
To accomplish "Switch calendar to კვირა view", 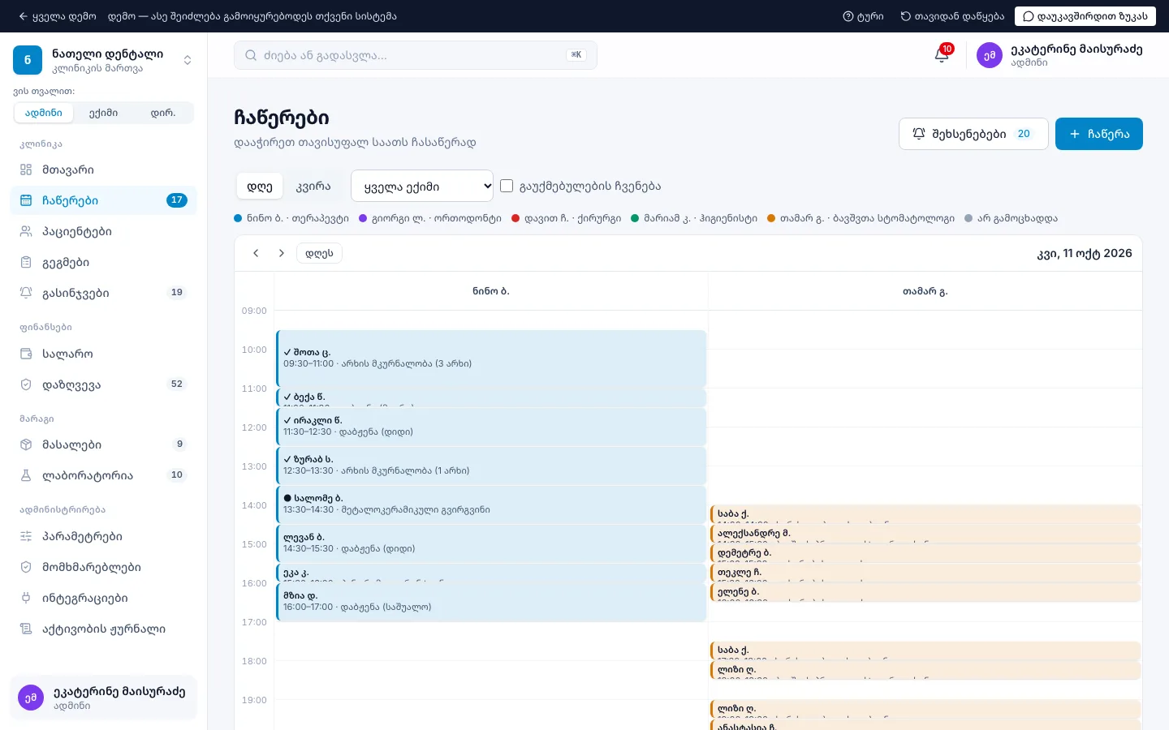I will (313, 186).
